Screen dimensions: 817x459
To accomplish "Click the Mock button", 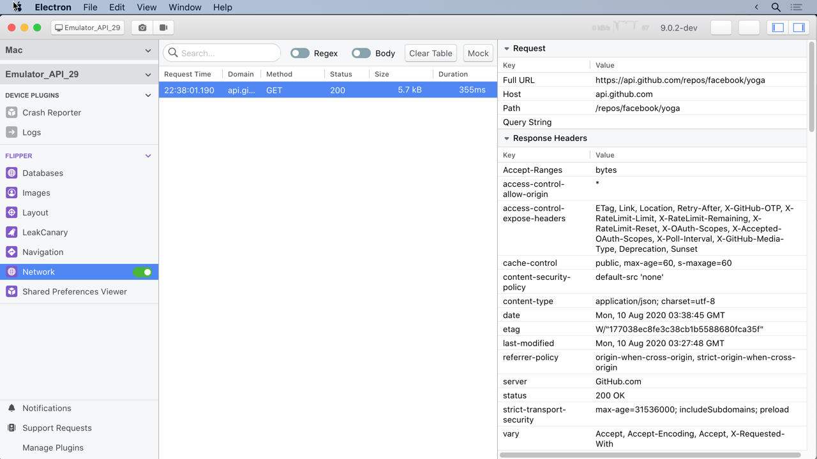I will [x=478, y=53].
